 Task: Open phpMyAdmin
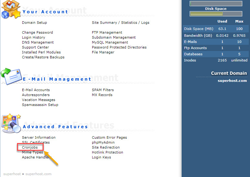tap(103, 142)
